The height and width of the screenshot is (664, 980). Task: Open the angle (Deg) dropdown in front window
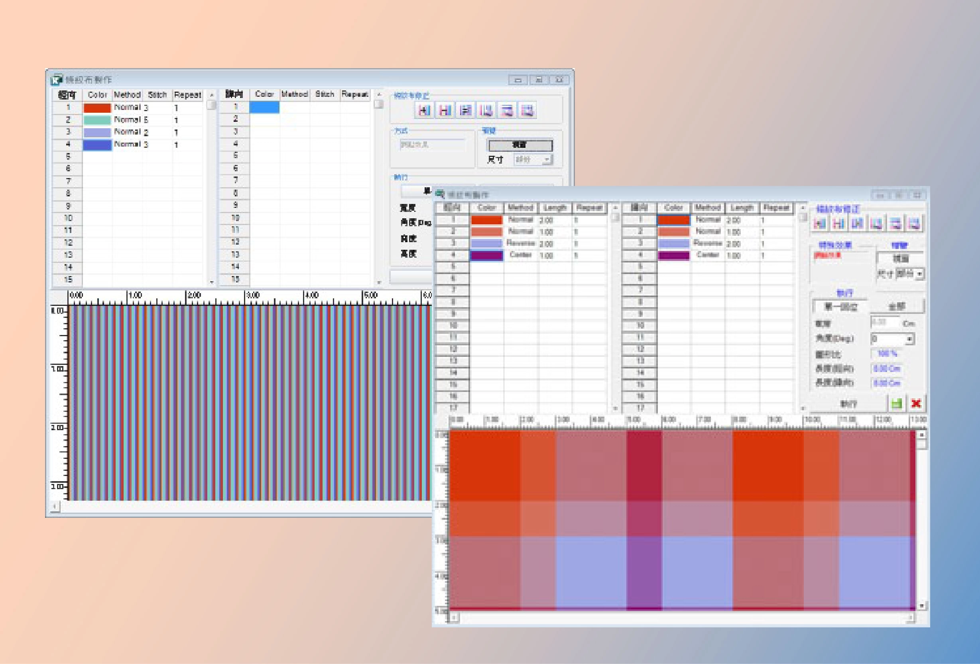tap(909, 339)
